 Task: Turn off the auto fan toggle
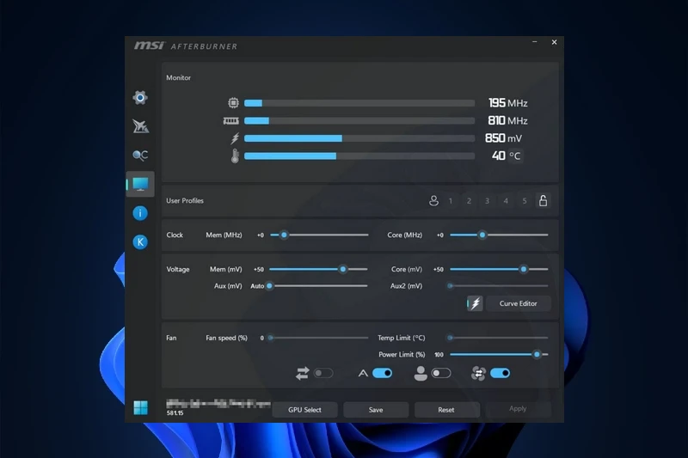(x=382, y=373)
